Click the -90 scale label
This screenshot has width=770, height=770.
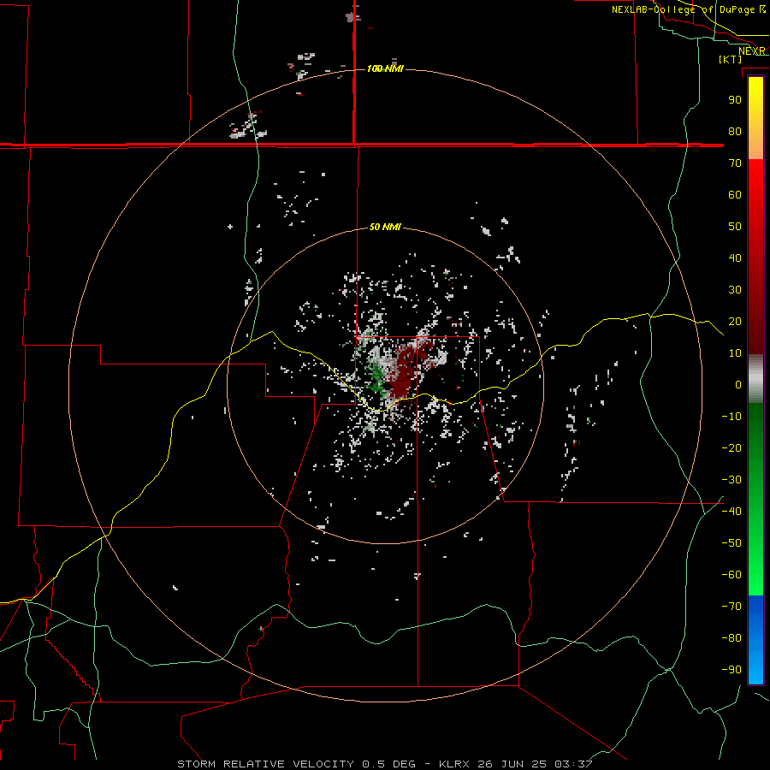731,670
